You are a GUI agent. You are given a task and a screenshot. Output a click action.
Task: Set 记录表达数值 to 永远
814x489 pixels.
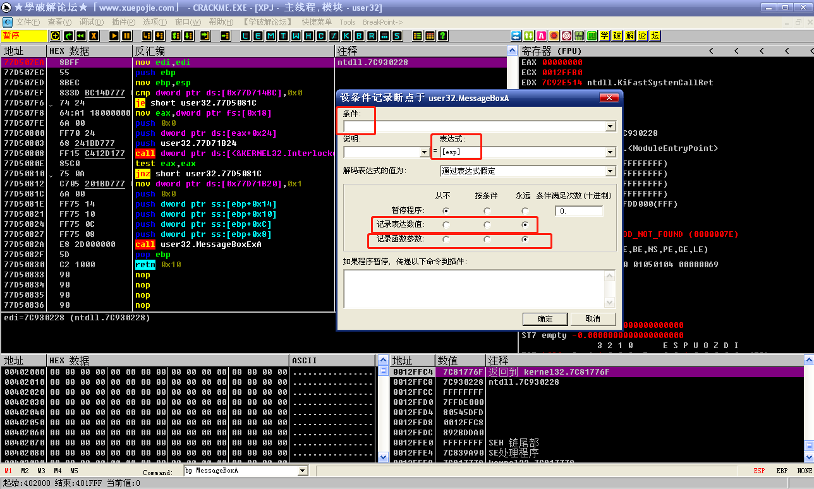[x=525, y=225]
